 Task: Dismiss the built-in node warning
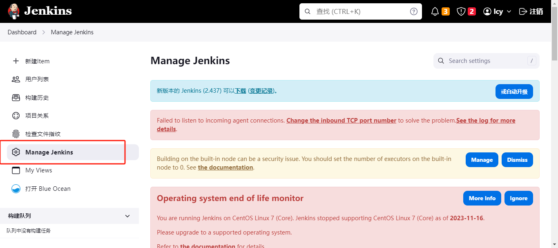pos(517,160)
